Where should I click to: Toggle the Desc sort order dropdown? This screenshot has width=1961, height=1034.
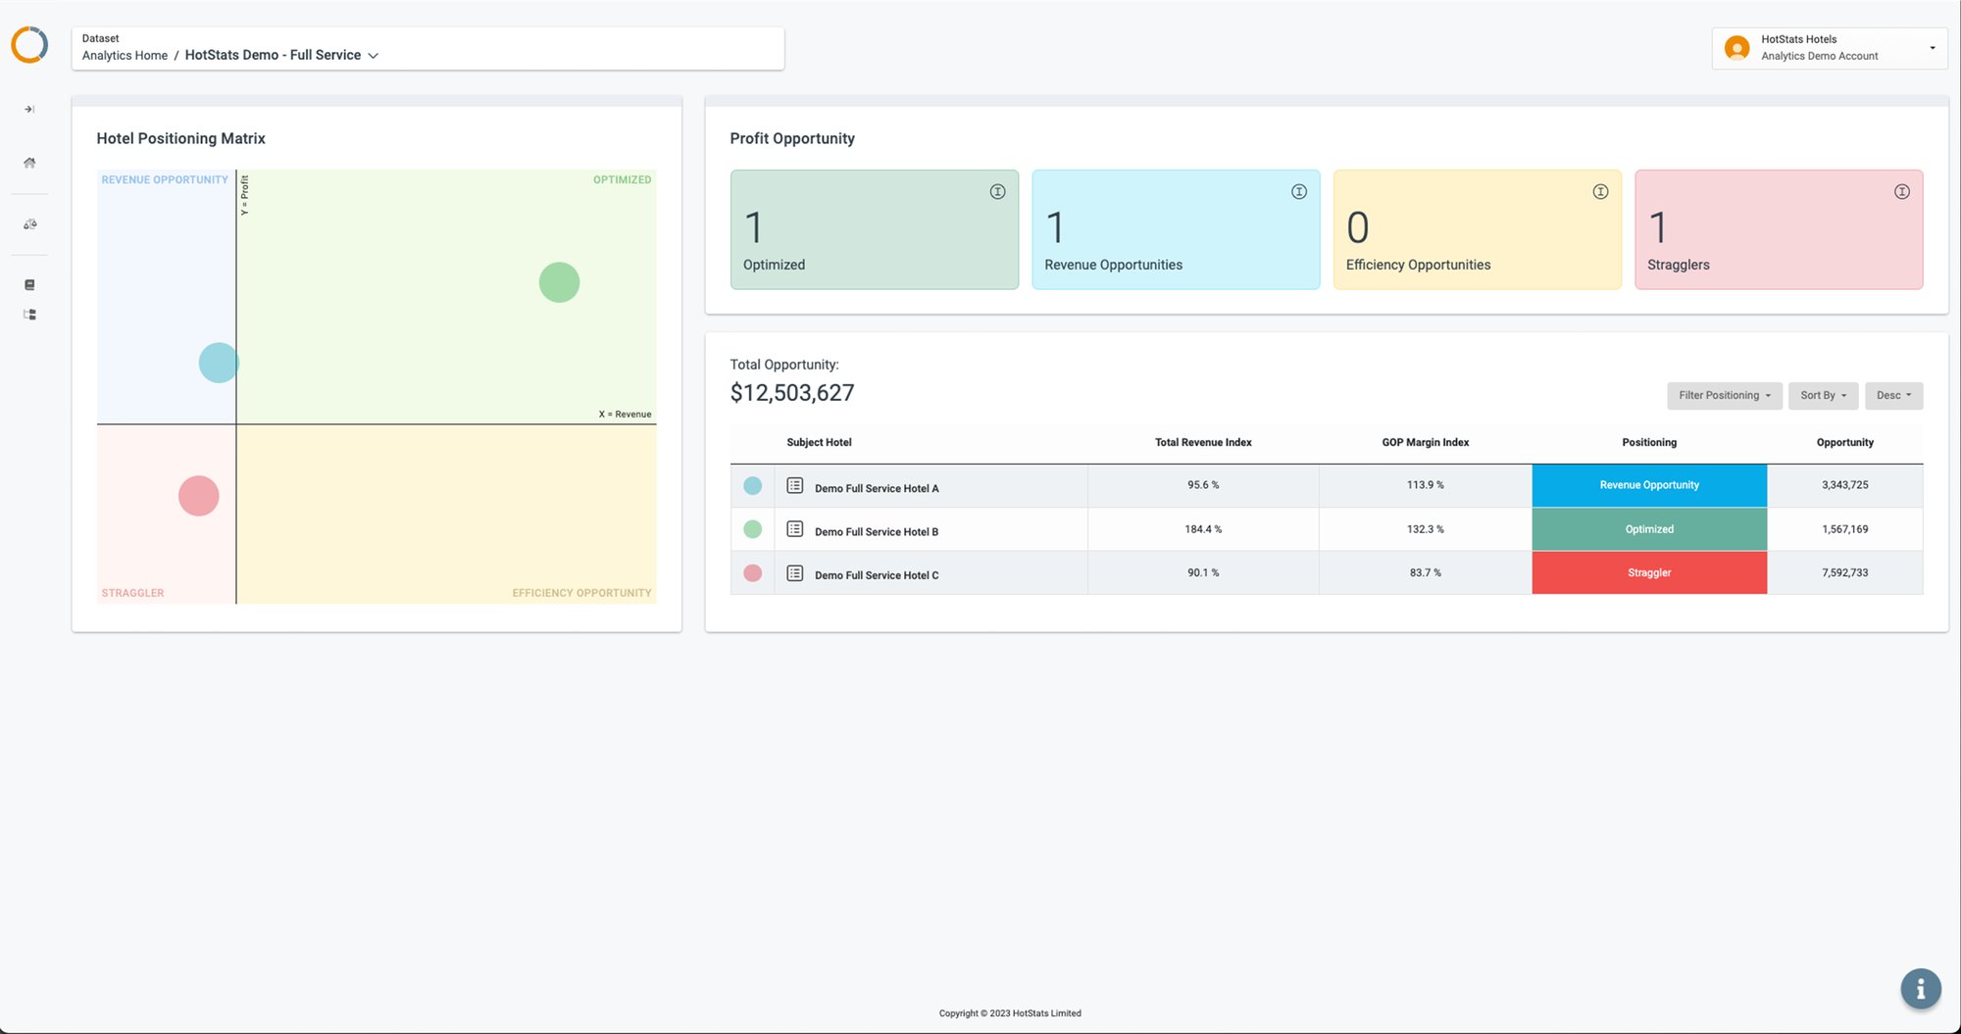[x=1893, y=396]
